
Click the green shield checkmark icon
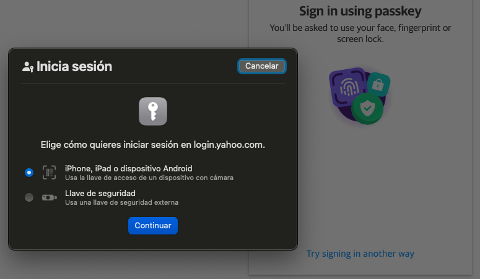367,109
